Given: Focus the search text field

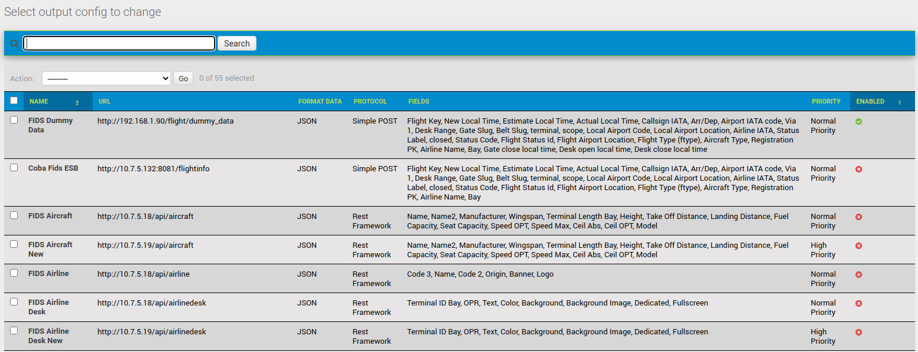Looking at the screenshot, I should coord(119,44).
